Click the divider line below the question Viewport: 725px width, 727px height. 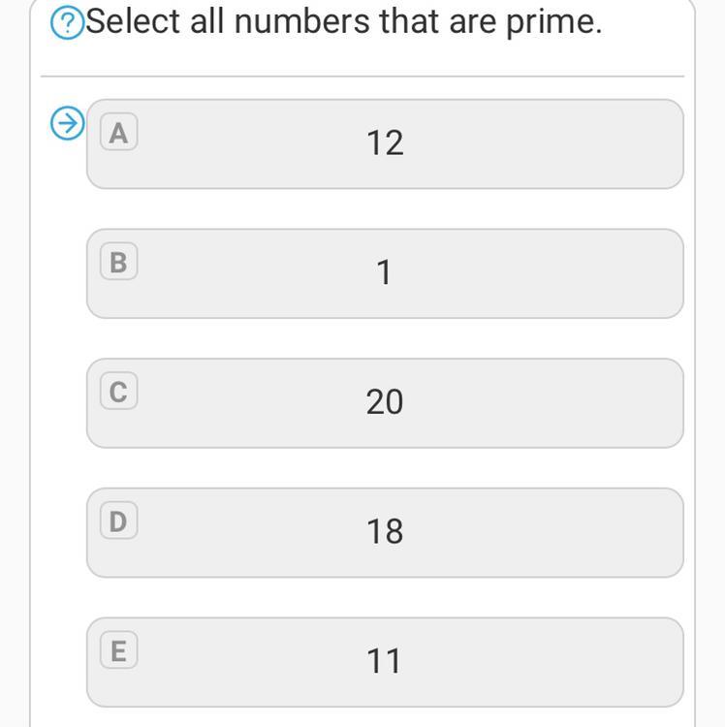tap(362, 76)
